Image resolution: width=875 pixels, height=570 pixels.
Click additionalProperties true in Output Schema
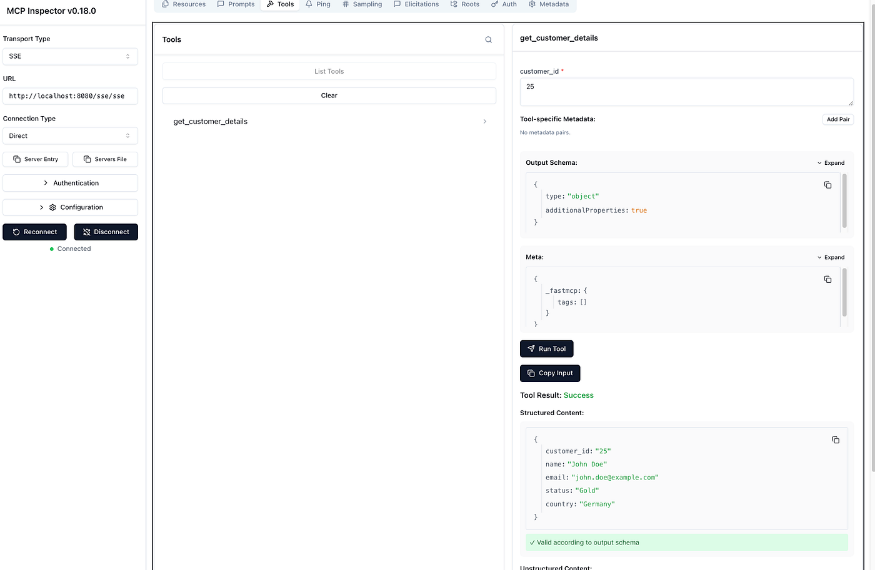pyautogui.click(x=596, y=210)
